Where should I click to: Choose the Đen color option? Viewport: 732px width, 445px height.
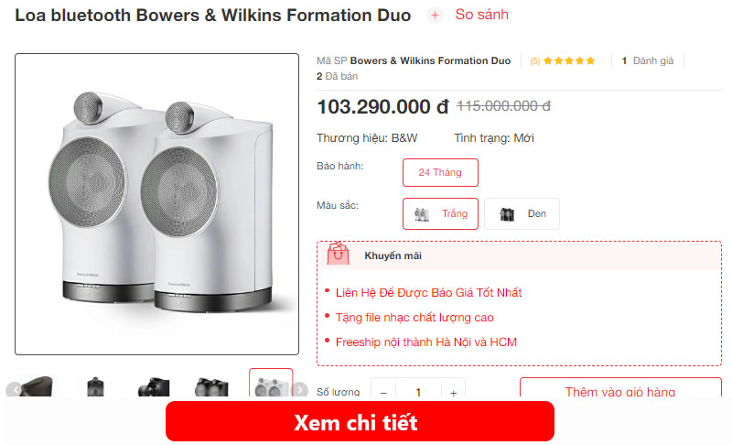click(522, 214)
